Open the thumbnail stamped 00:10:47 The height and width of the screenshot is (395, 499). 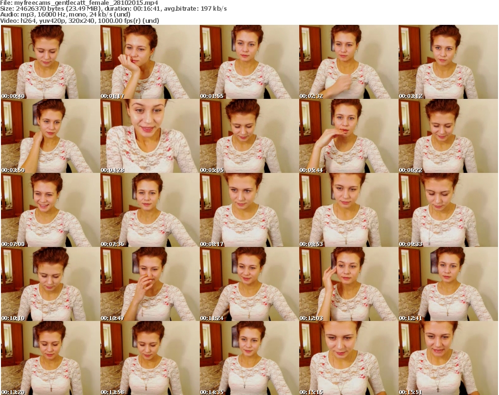coord(150,284)
